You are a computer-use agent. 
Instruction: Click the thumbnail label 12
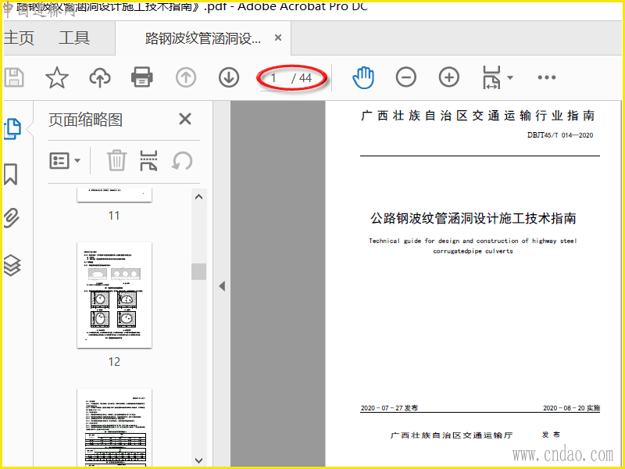coord(114,361)
